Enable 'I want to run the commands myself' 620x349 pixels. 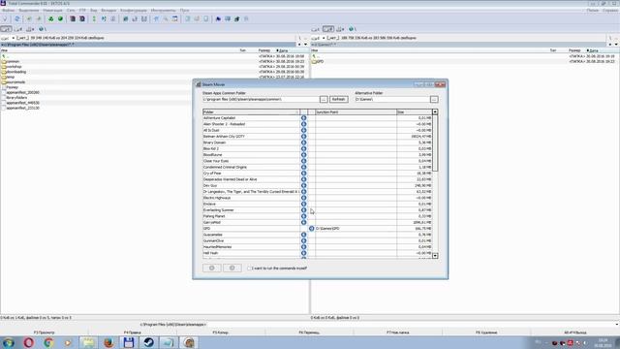pos(249,269)
